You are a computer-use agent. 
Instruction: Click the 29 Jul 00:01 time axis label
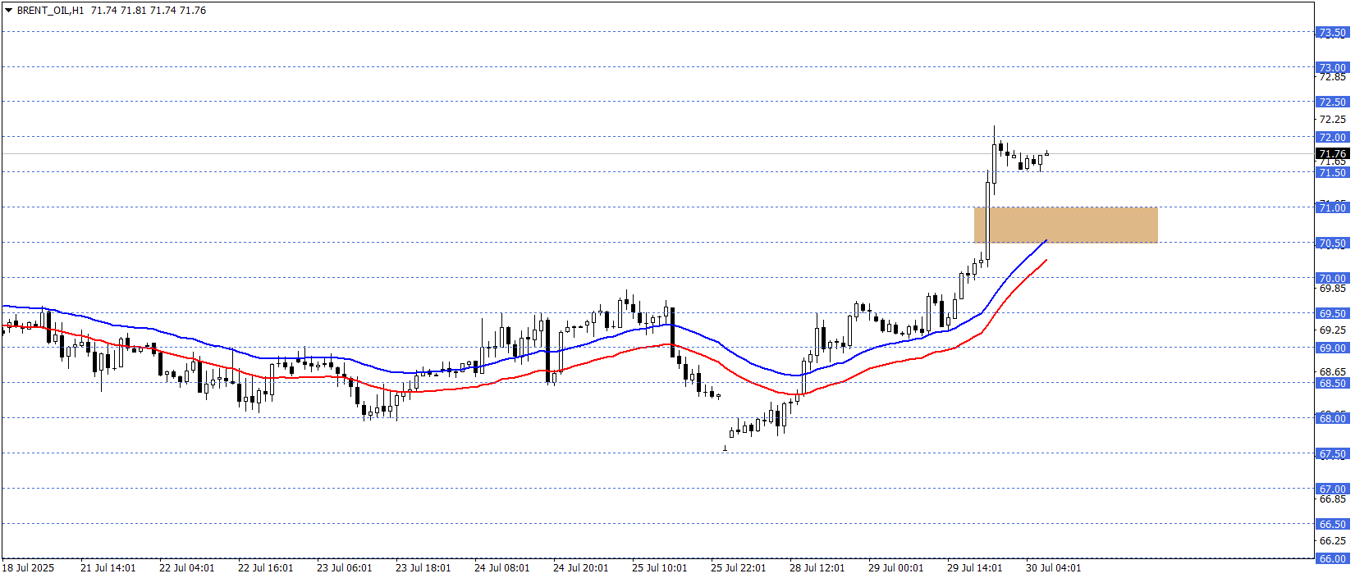click(x=896, y=567)
